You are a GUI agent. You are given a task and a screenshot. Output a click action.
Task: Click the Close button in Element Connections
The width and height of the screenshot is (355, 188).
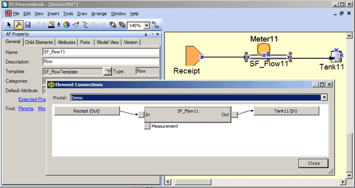coord(313,163)
